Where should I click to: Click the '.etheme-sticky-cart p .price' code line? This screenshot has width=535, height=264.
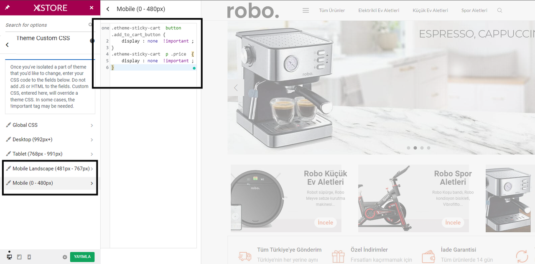(x=152, y=54)
